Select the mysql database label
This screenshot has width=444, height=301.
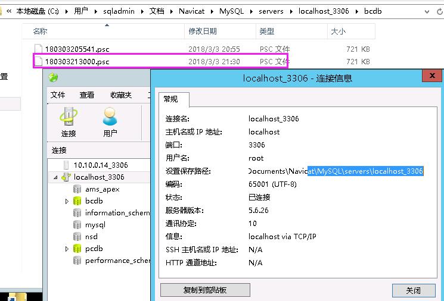pos(95,225)
